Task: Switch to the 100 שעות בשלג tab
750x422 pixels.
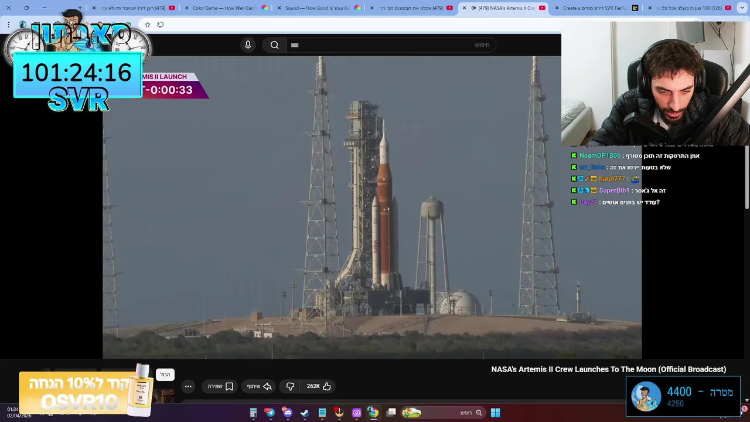Action: coord(690,8)
